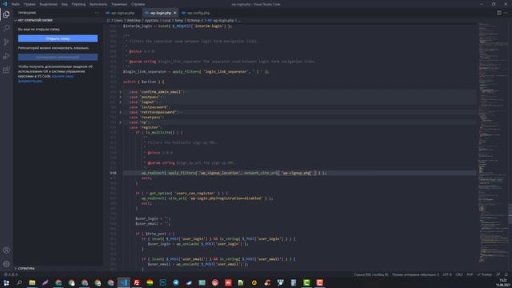Open the Explorer panel more actions ellipsis
512x288 pixels.
point(97,13)
